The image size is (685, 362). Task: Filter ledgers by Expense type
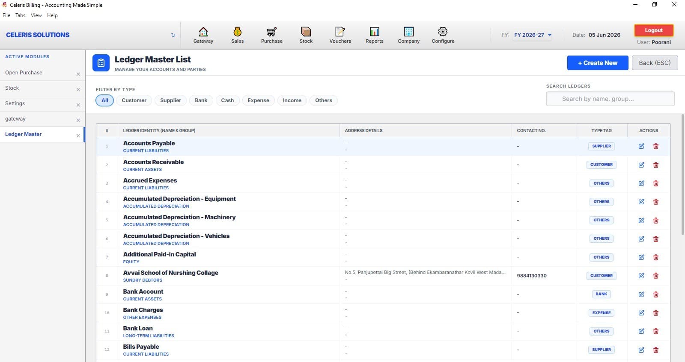[x=258, y=100]
